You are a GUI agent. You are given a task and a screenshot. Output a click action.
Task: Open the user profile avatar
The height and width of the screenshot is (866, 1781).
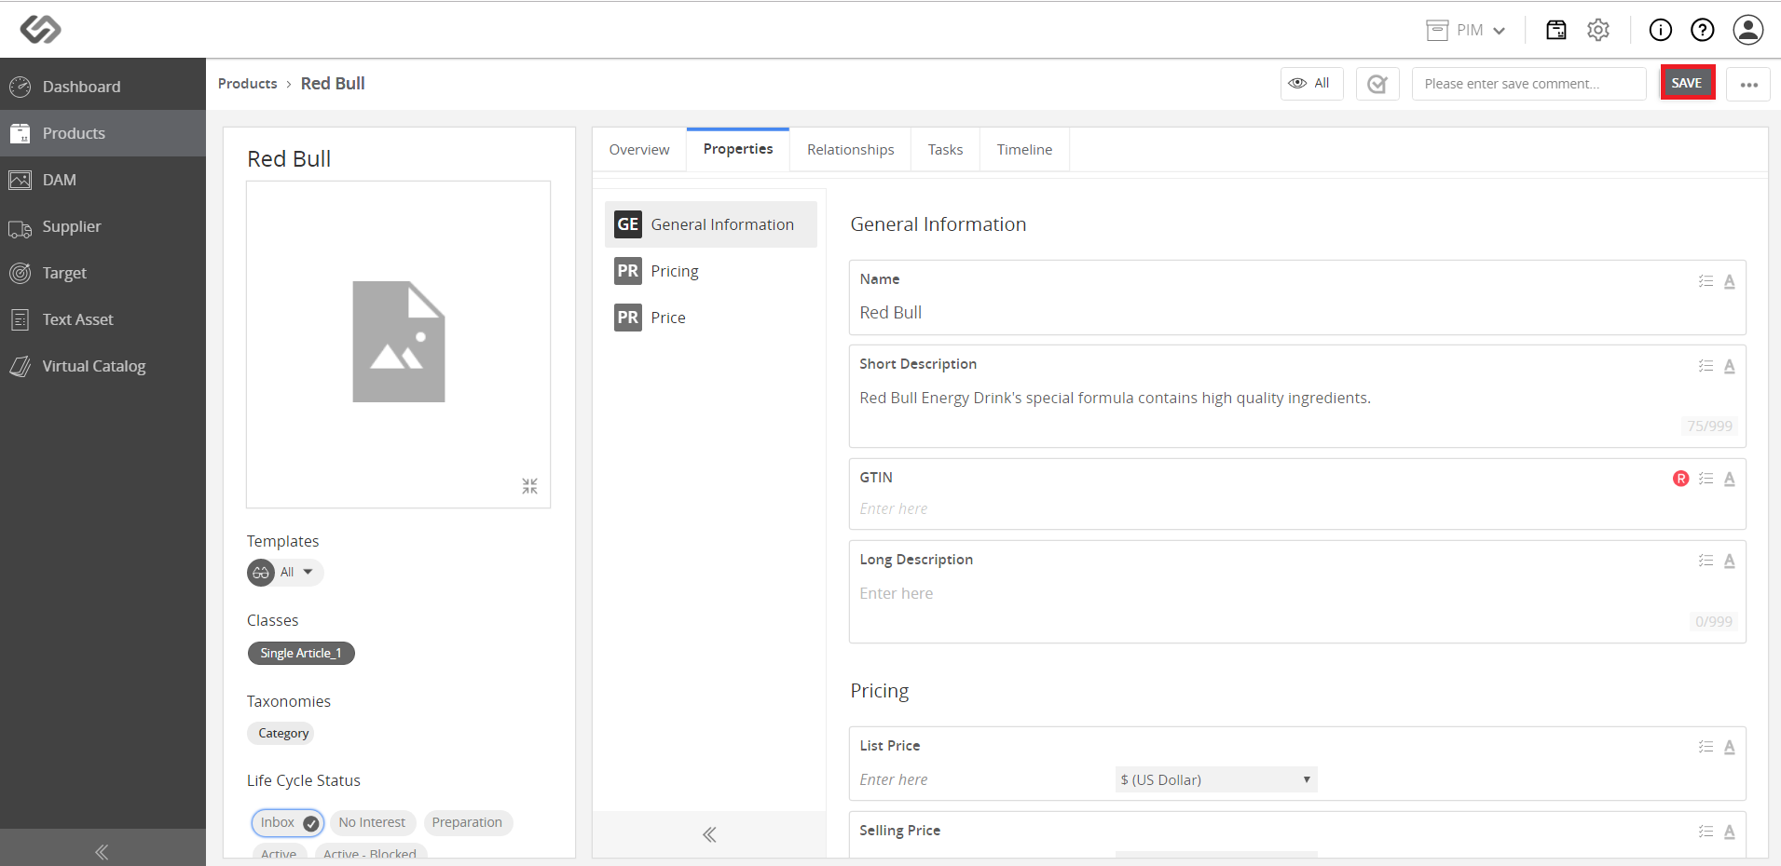[1748, 30]
